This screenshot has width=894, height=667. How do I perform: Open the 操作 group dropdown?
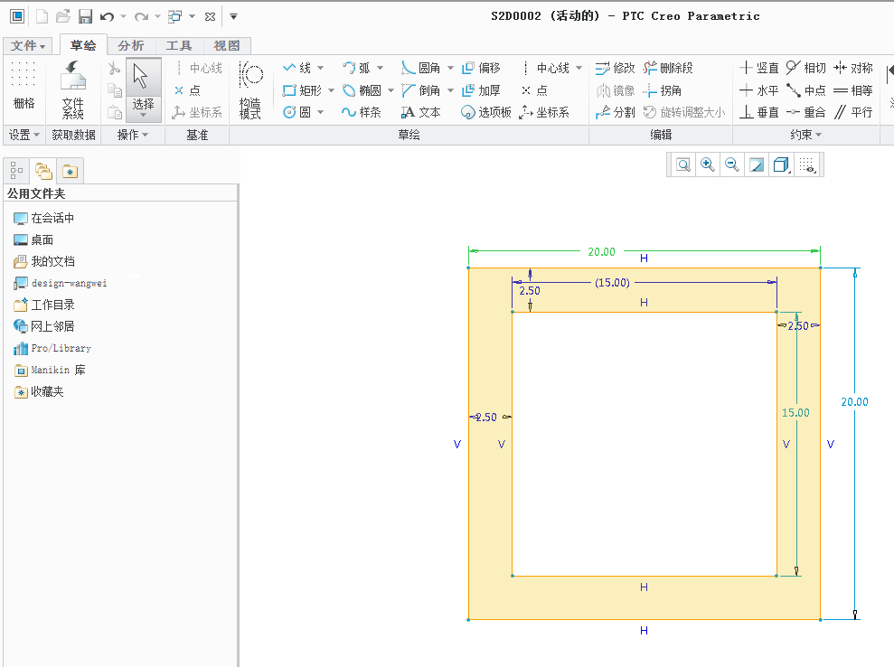(132, 135)
